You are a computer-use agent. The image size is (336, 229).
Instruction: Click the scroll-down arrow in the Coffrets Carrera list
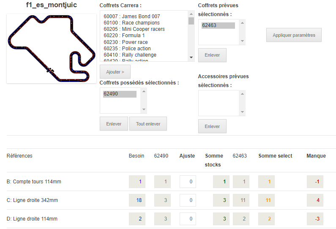(191, 57)
